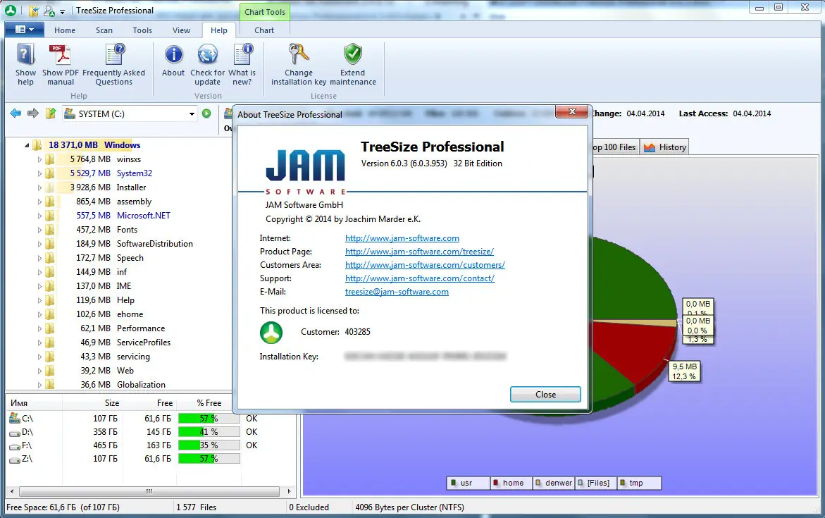
Task: Click the TreeSize application logo in title bar
Action: click(x=11, y=10)
